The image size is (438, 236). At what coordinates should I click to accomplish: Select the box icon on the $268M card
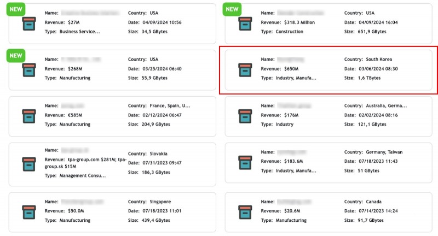click(28, 69)
